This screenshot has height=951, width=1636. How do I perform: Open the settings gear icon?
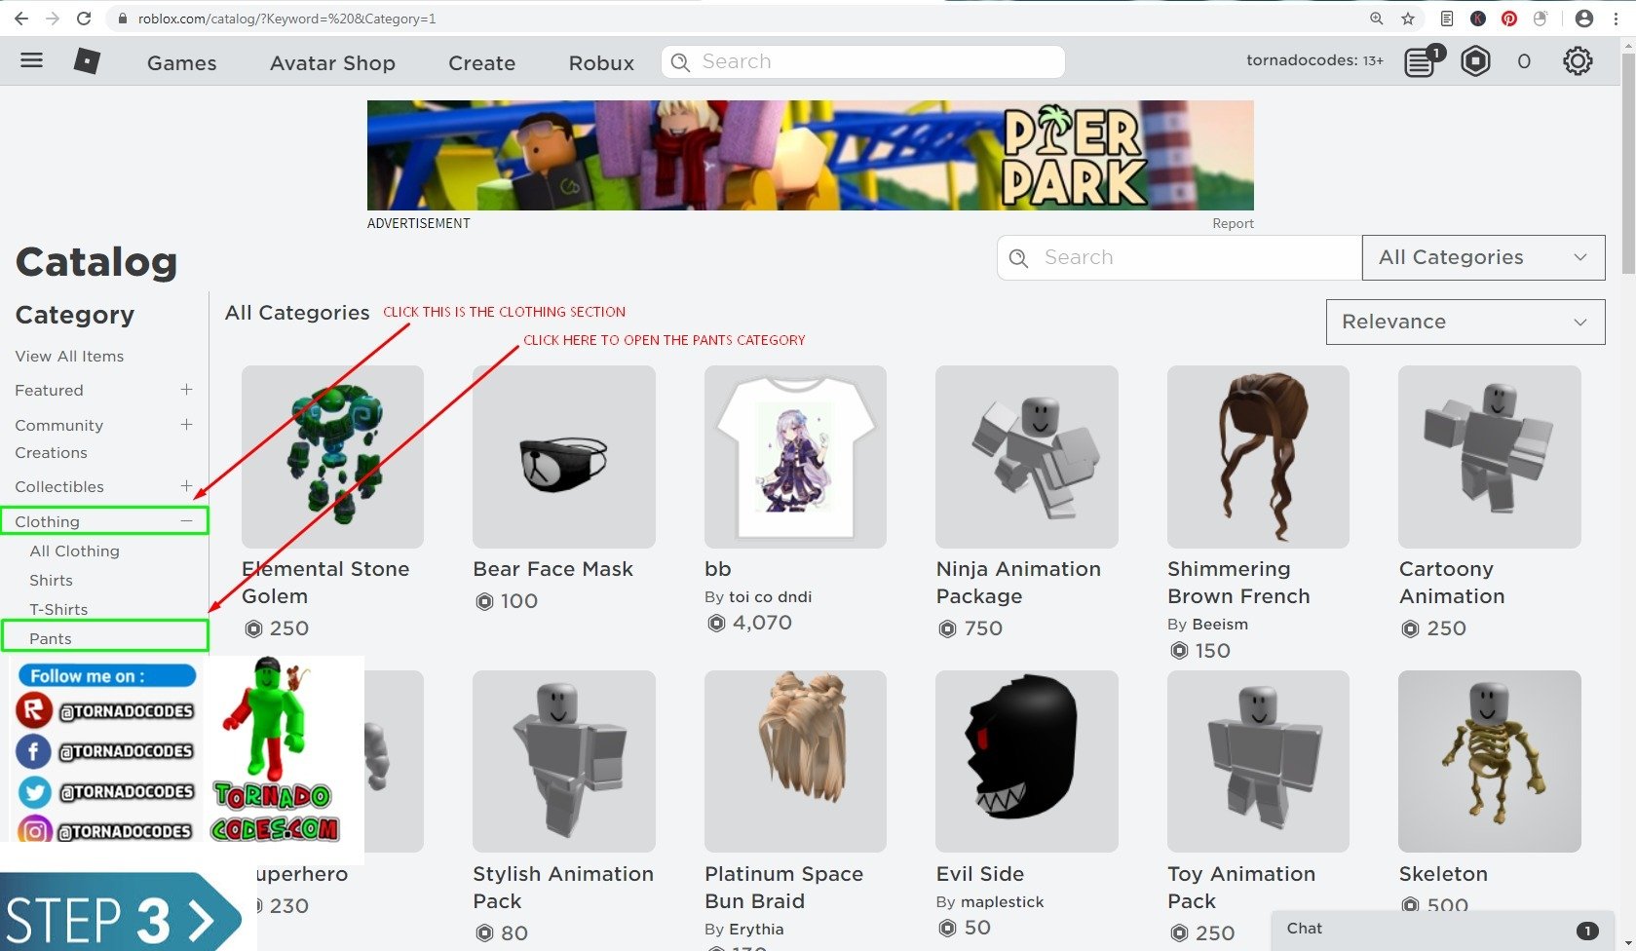coord(1577,61)
